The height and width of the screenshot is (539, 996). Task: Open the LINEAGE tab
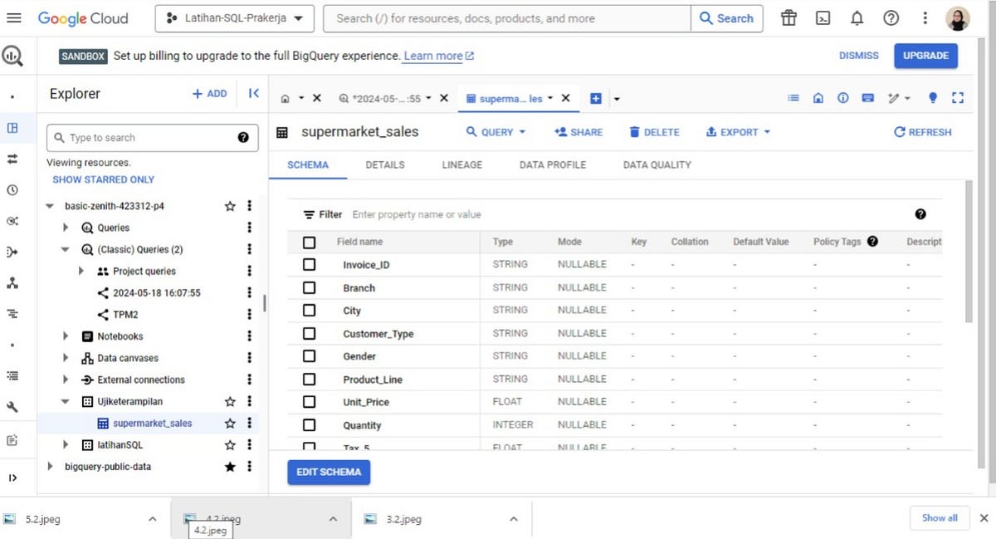point(461,164)
